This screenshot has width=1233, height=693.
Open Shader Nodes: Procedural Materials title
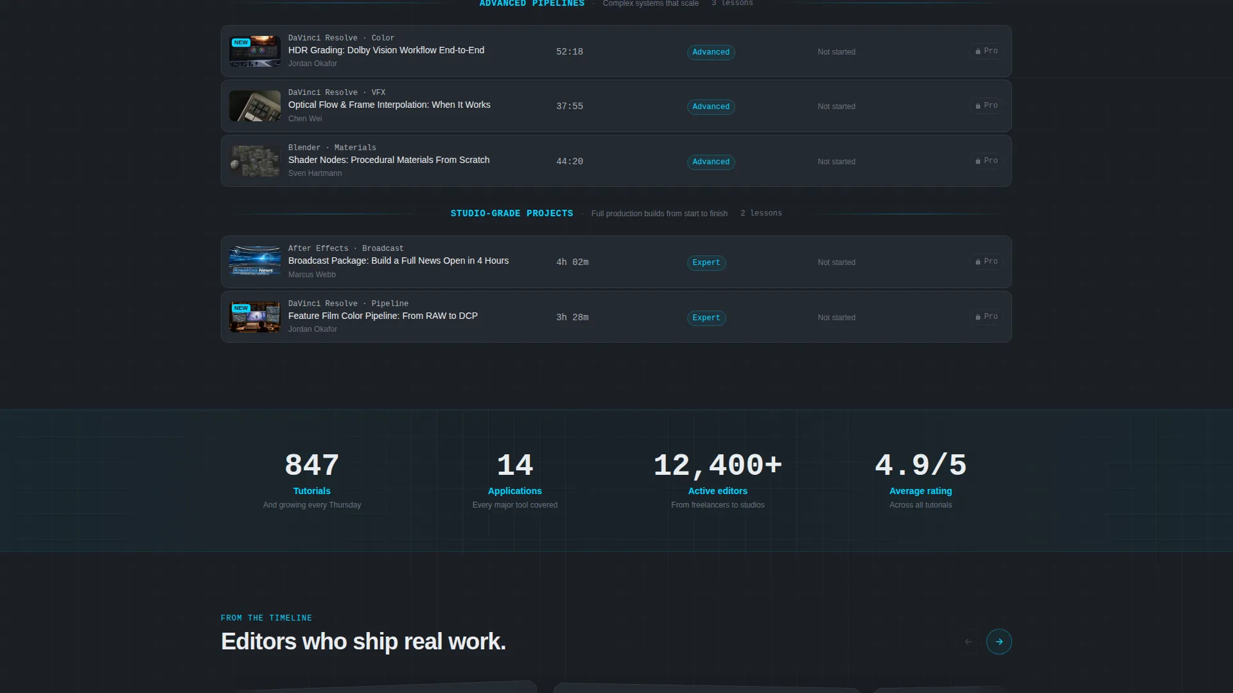tap(389, 160)
